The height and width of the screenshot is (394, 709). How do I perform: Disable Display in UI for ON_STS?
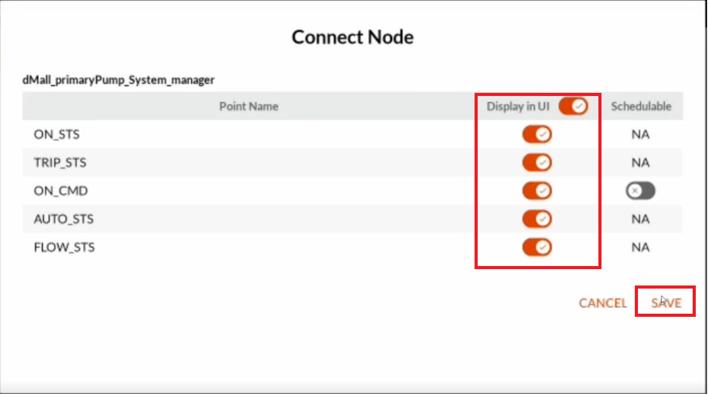click(x=537, y=134)
